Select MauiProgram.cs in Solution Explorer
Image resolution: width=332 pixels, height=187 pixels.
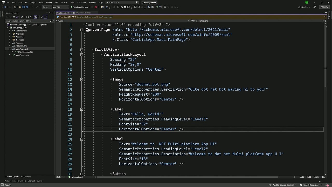coord(22,55)
